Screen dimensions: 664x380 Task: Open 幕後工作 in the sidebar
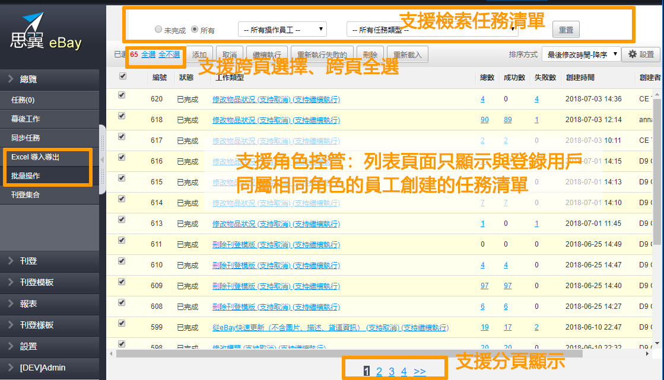point(49,119)
